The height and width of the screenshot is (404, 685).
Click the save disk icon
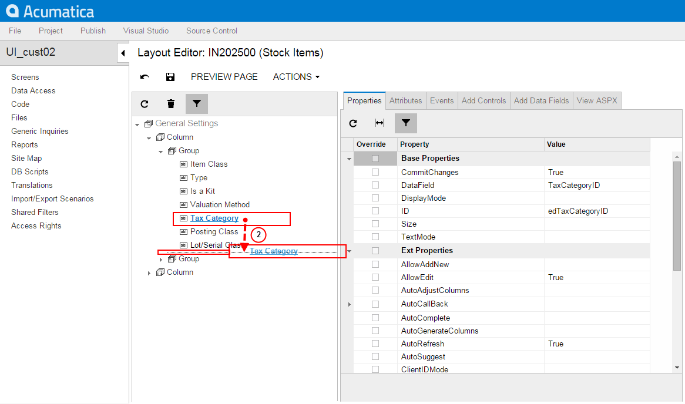point(170,77)
